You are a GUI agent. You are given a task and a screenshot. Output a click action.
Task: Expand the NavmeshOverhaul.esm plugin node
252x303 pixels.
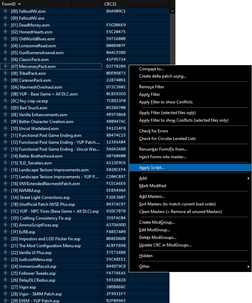point(5,87)
